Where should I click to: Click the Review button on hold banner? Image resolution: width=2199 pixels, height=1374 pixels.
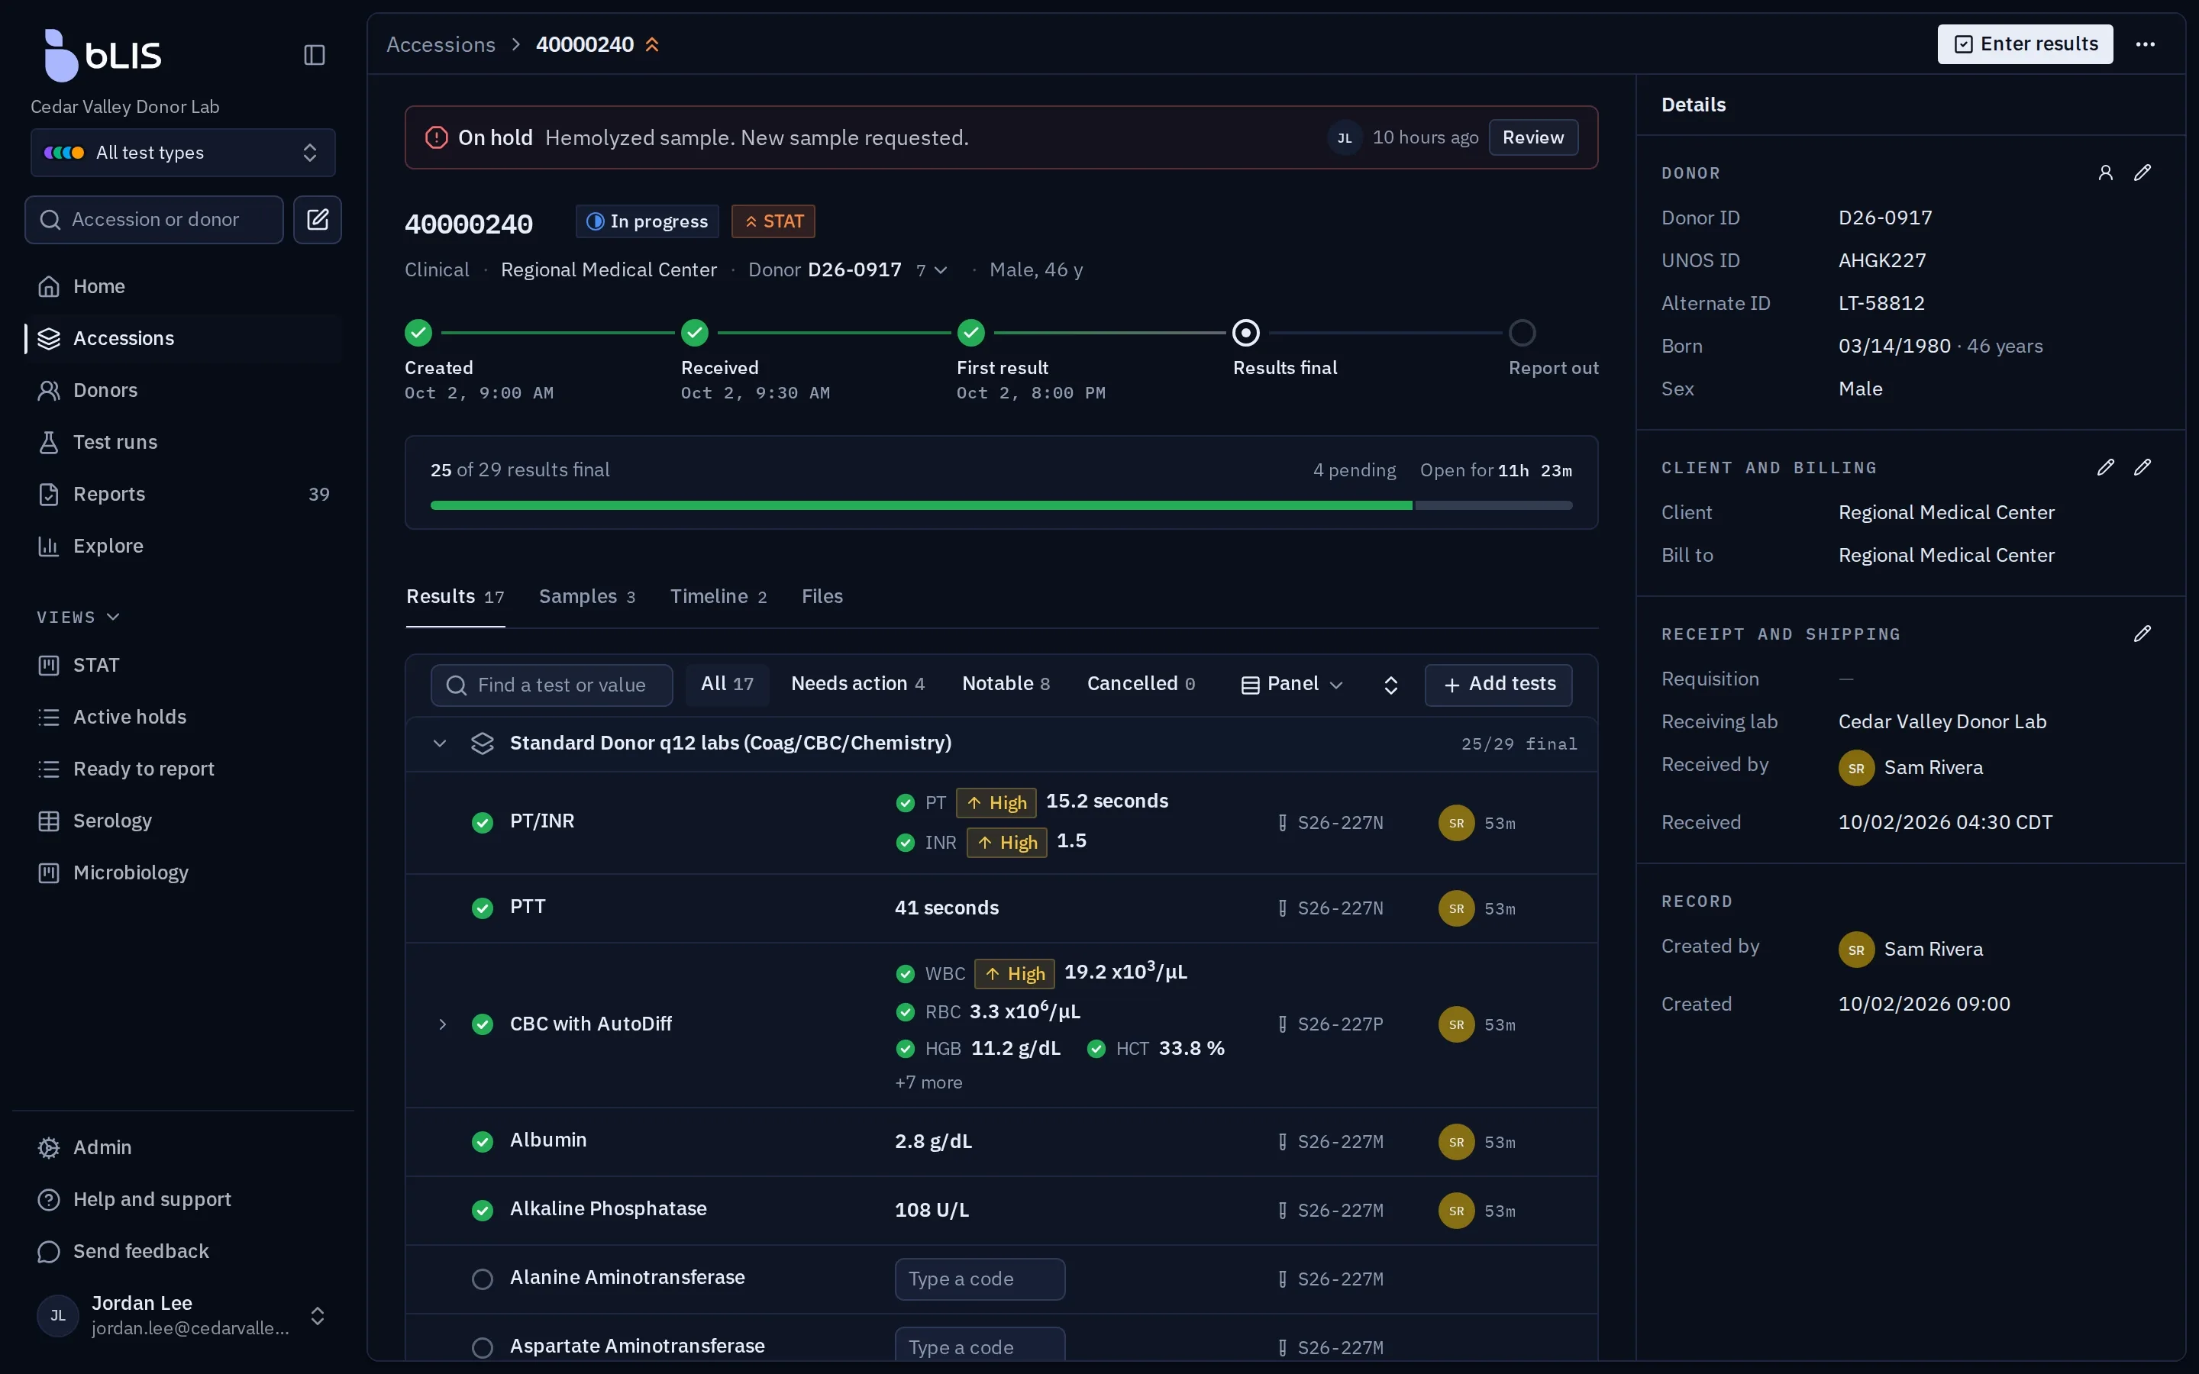[1533, 137]
